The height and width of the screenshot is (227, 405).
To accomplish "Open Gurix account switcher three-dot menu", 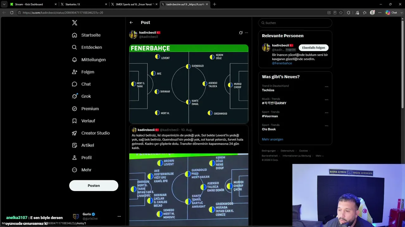I will click(x=119, y=216).
